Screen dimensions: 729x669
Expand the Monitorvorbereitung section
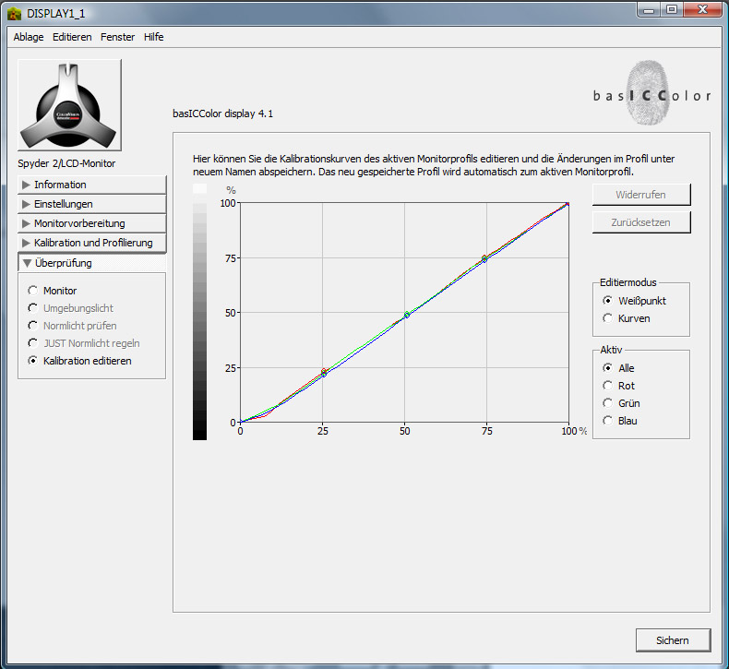point(91,223)
